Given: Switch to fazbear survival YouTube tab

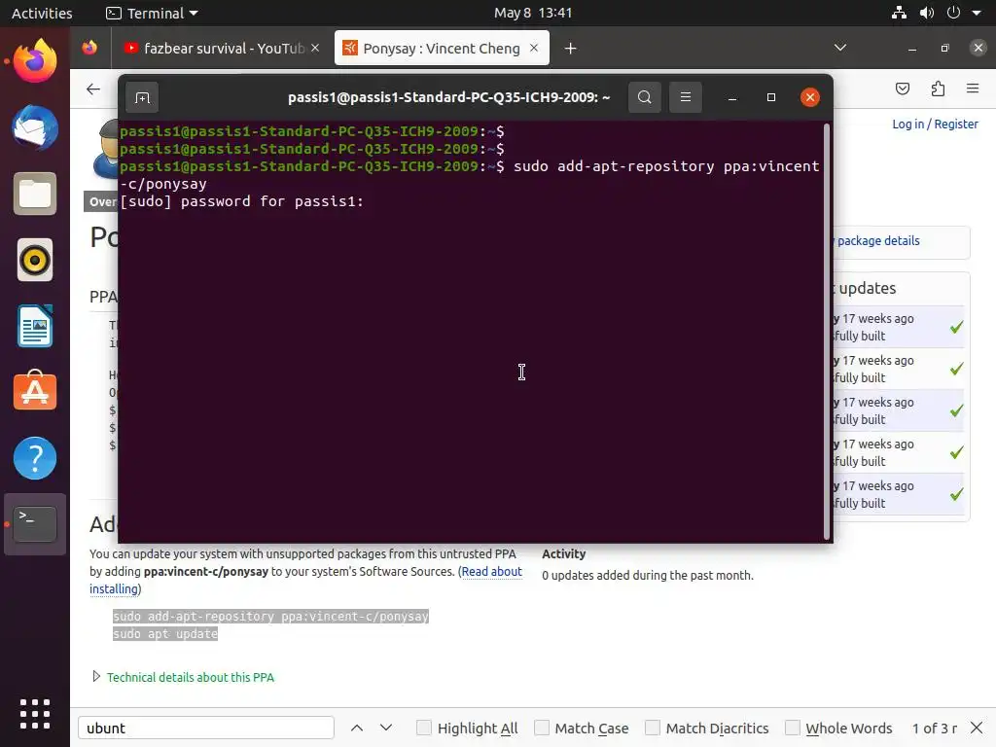Looking at the screenshot, I should pyautogui.click(x=222, y=49).
